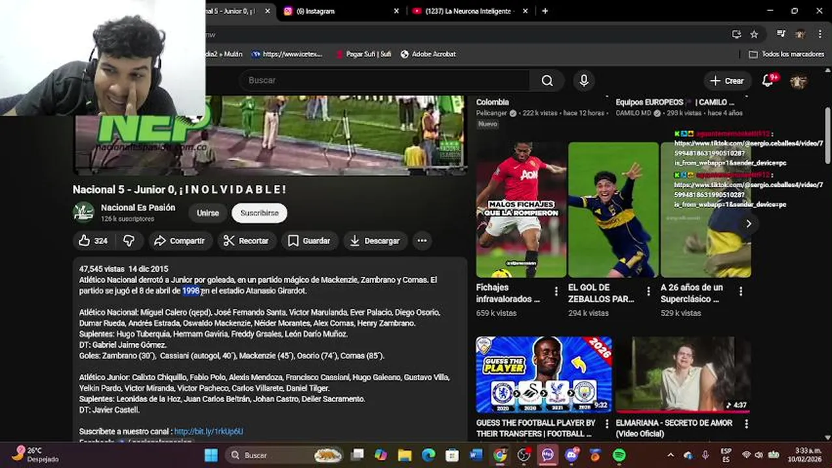Click the Compartir share button

pos(179,240)
